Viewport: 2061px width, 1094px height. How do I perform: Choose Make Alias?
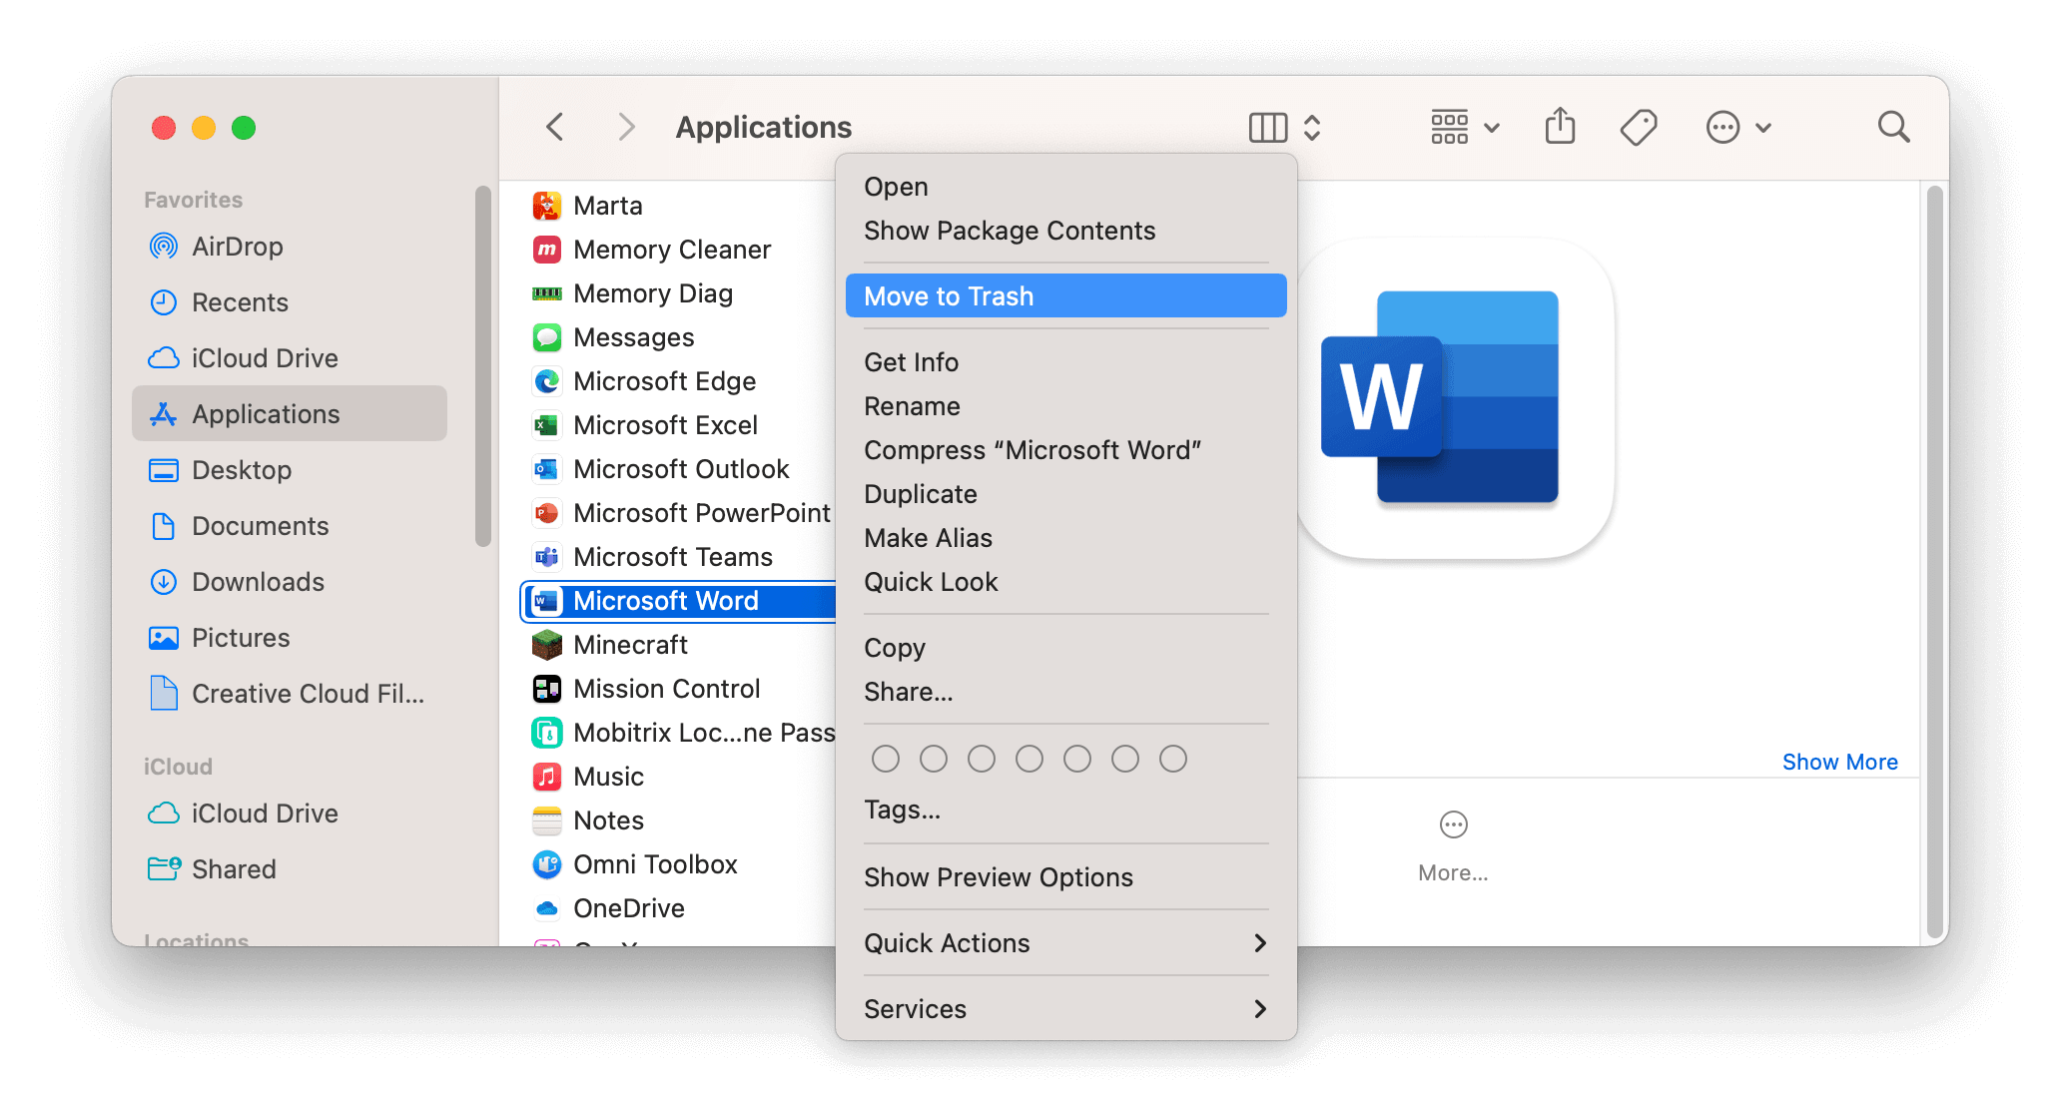point(1065,538)
